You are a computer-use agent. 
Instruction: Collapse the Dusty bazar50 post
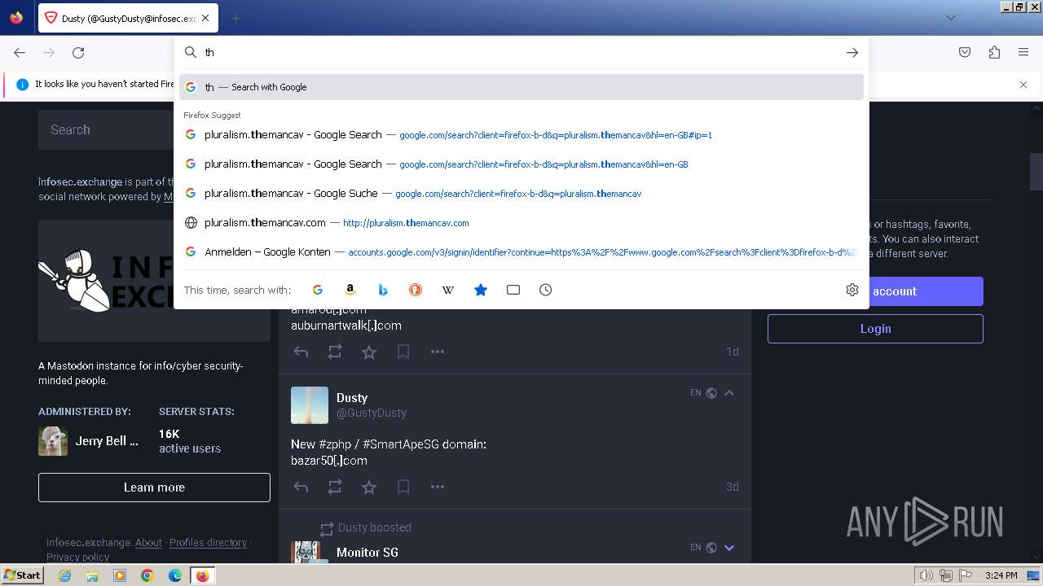(x=729, y=393)
